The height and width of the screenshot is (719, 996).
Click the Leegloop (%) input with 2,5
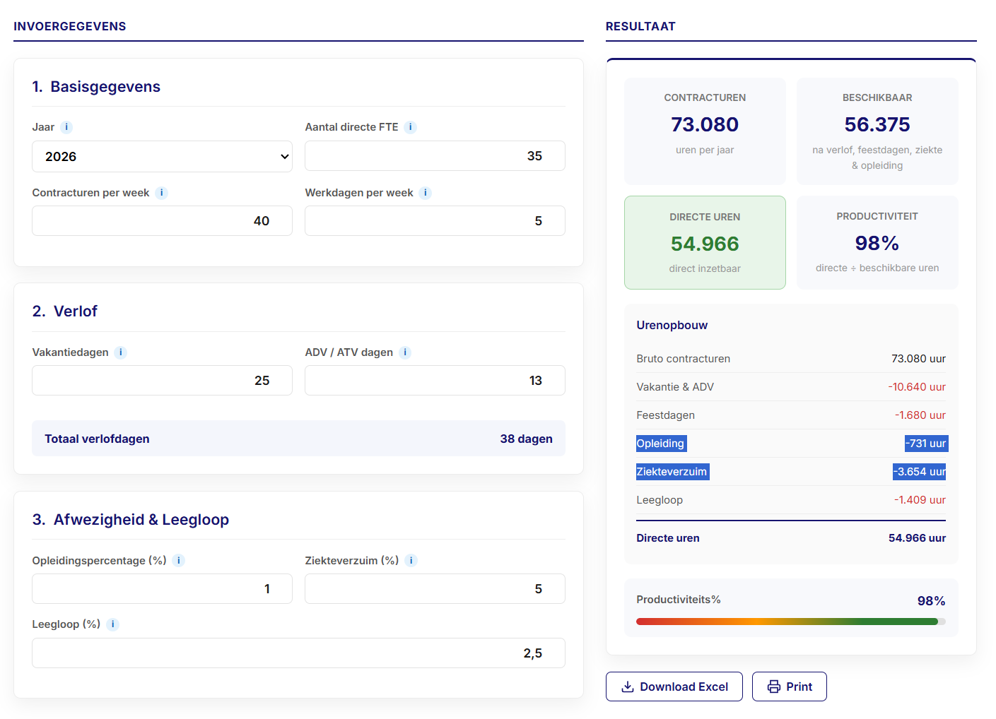pos(298,653)
